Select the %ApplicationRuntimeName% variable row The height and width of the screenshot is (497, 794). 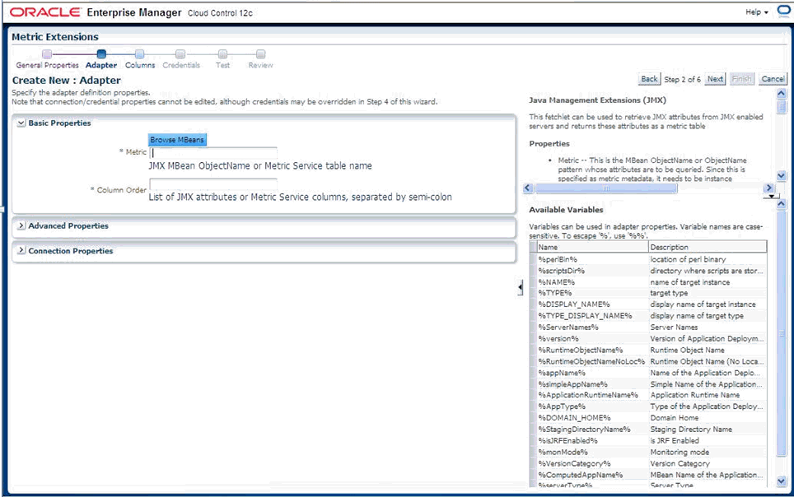tap(648, 395)
